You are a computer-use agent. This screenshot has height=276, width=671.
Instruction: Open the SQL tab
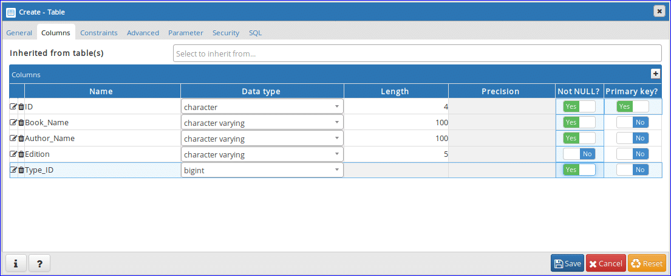[x=255, y=33]
